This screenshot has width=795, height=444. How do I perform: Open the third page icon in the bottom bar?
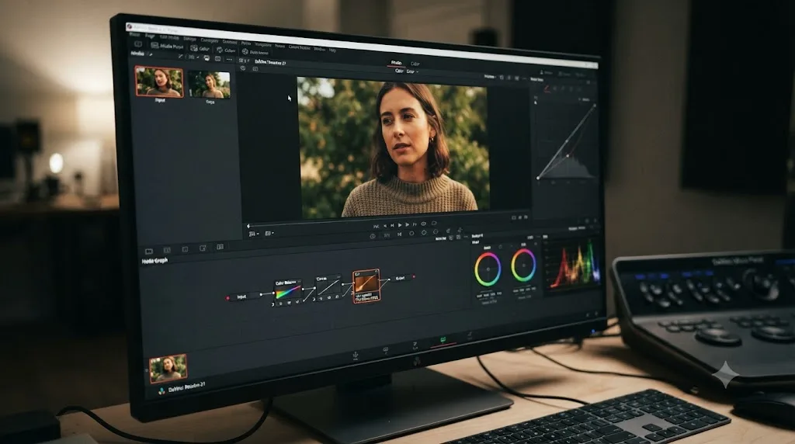415,345
